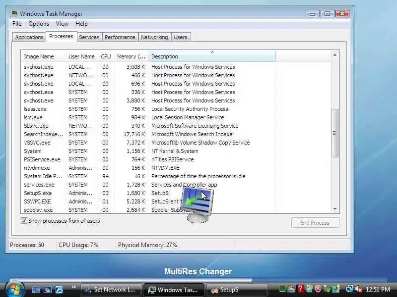This screenshot has width=397, height=297.
Task: Click green CPU meter tray icon
Action: coord(282,289)
